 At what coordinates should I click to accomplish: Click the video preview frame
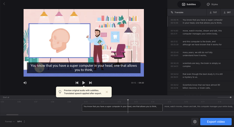pos(84,43)
